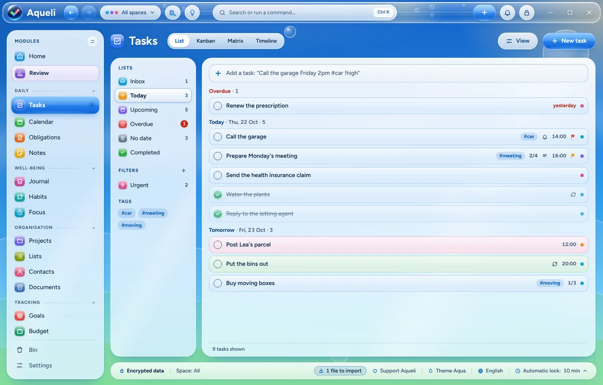The height and width of the screenshot is (385, 603).
Task: Click the recurrence icon on Put the bins out
Action: click(x=555, y=264)
